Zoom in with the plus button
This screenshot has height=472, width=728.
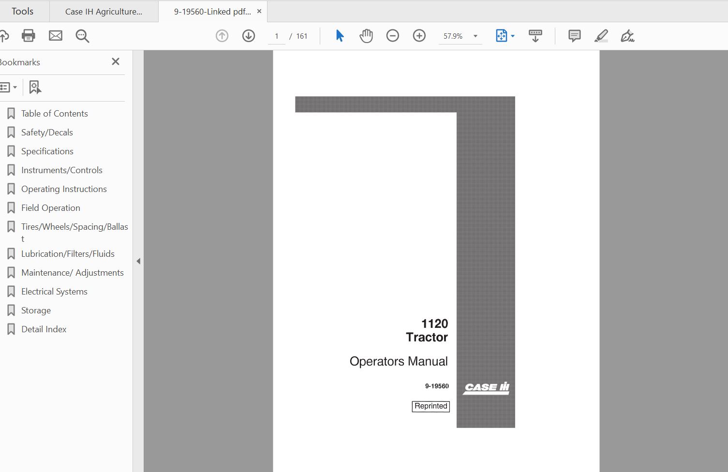[419, 36]
